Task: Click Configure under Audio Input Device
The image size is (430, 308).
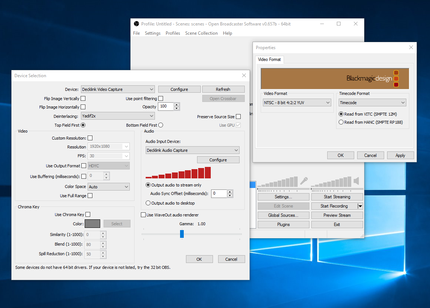Action: tap(218, 160)
